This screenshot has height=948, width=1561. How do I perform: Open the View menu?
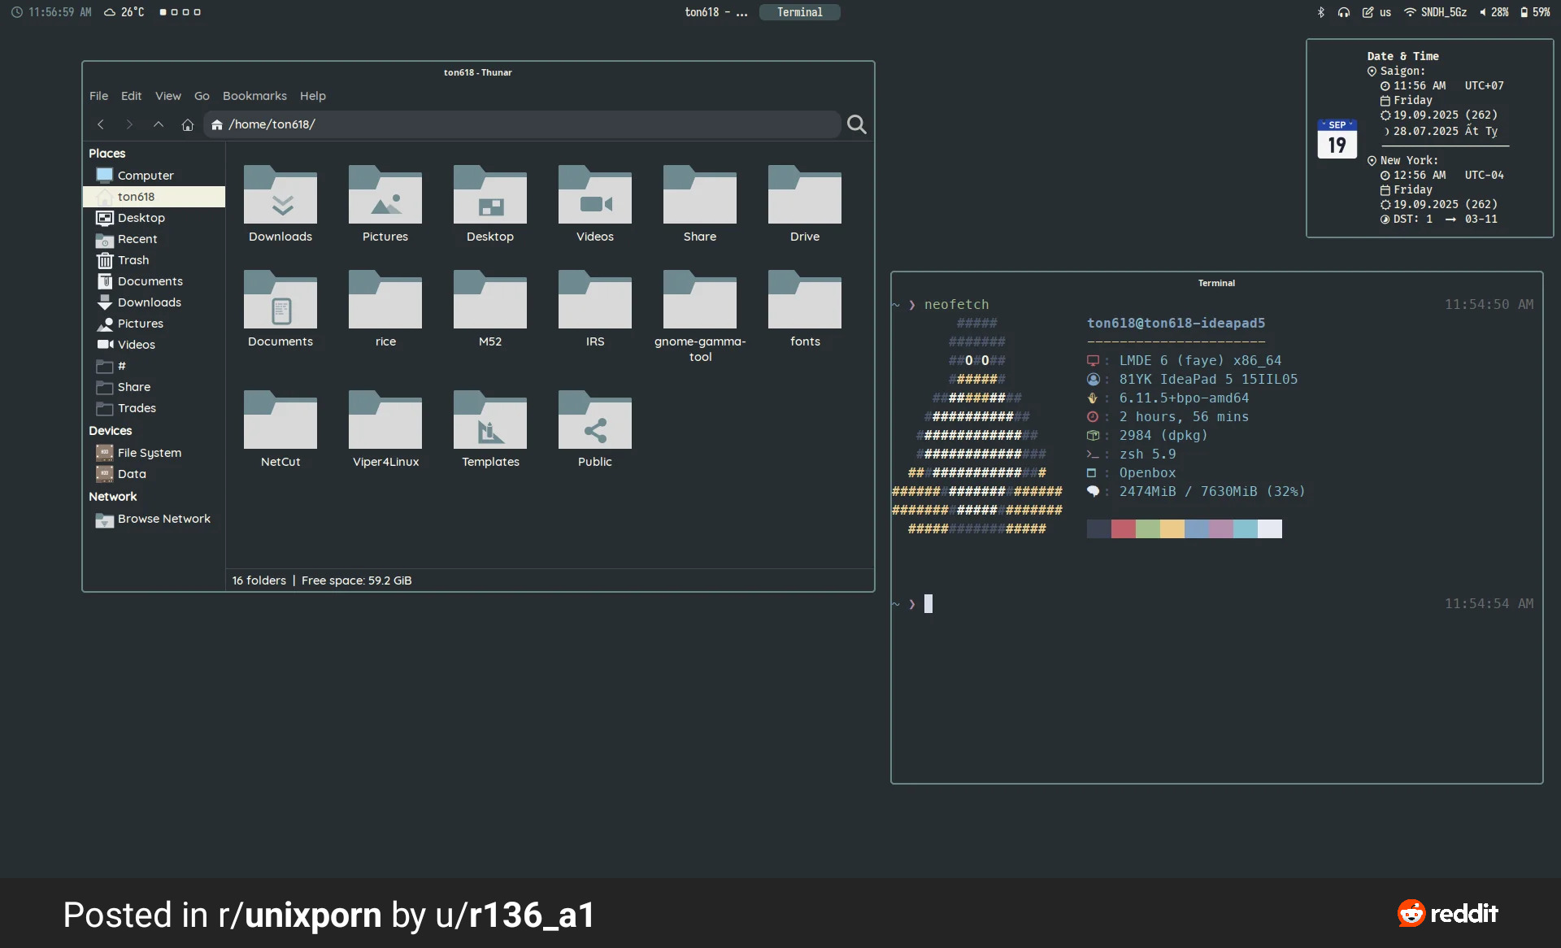(x=167, y=96)
